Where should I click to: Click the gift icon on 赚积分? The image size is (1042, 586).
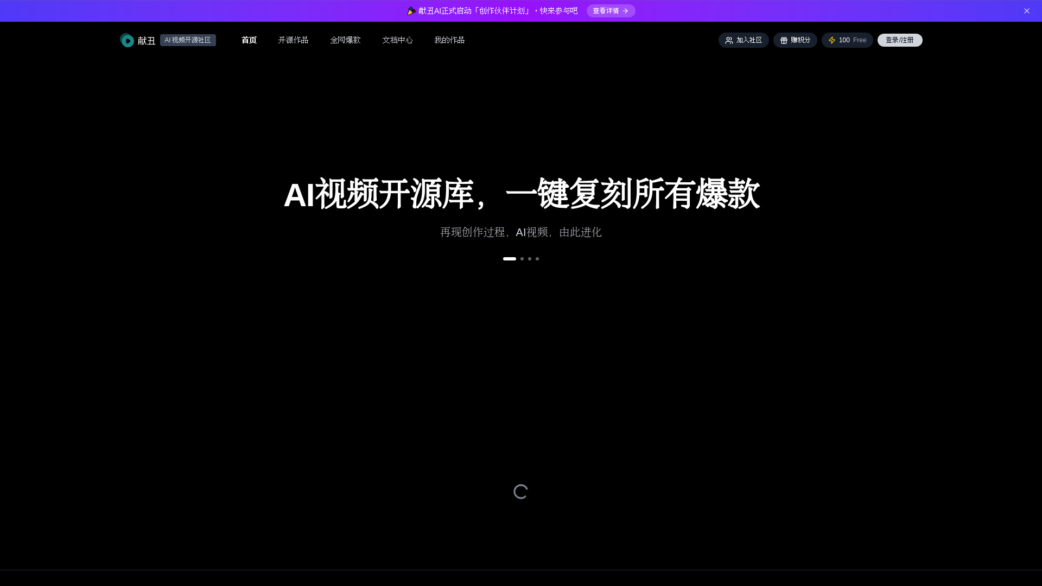point(784,40)
